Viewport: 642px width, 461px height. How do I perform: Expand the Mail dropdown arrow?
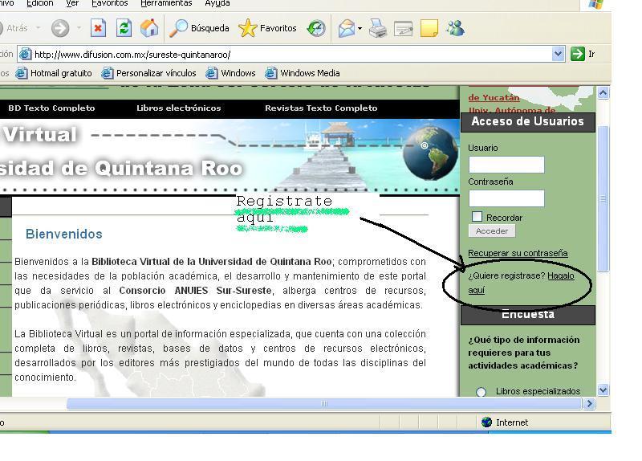(x=360, y=29)
